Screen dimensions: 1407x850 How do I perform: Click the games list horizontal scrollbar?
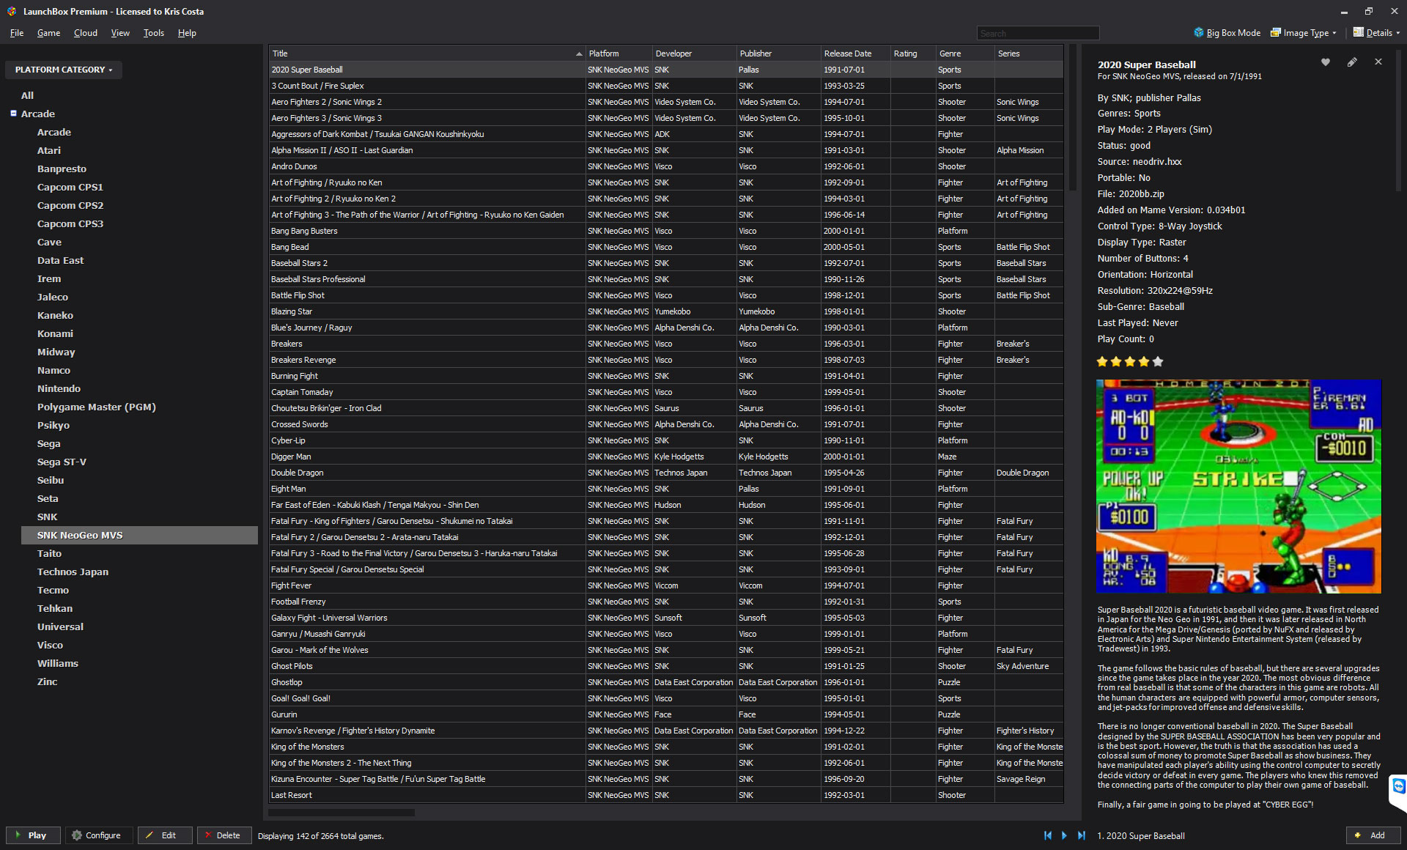tap(341, 812)
